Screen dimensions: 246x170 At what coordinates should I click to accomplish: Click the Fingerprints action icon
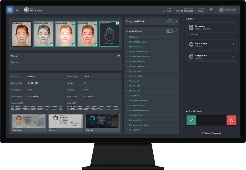[x=191, y=57]
